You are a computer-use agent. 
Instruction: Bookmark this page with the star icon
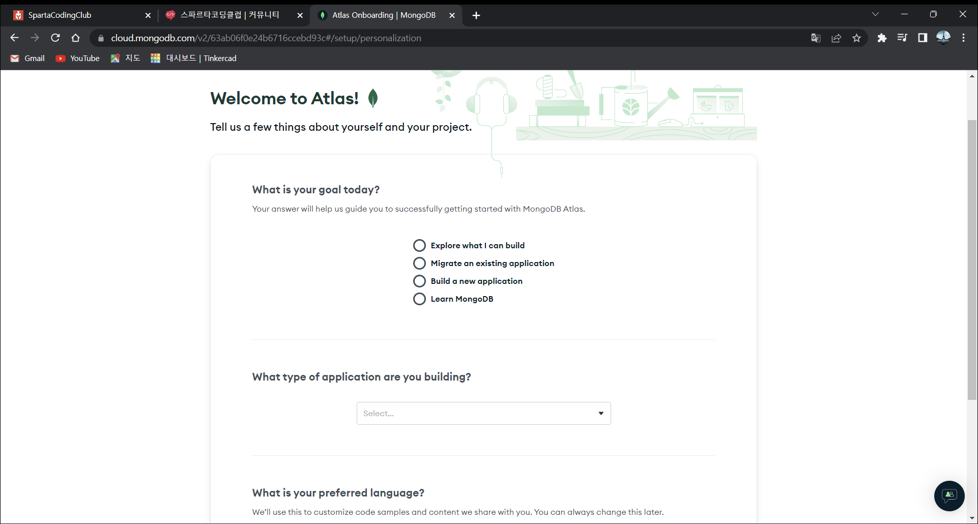click(x=857, y=38)
